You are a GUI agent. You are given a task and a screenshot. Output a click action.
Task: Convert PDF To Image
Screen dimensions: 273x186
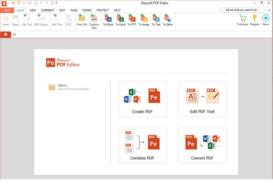tap(144, 20)
